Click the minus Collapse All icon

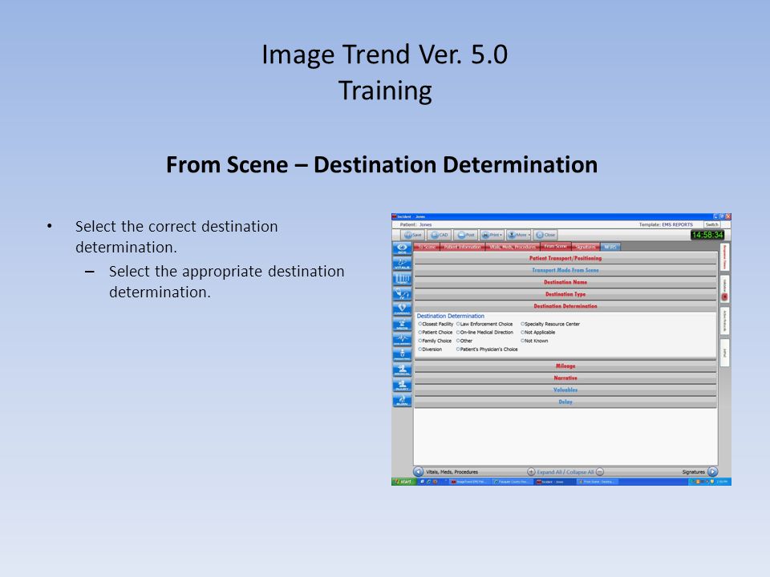tap(600, 472)
